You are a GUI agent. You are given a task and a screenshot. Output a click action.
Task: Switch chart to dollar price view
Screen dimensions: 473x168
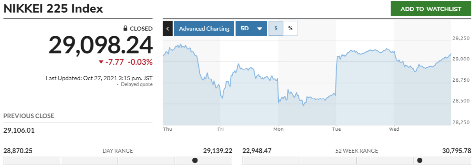tap(276, 29)
